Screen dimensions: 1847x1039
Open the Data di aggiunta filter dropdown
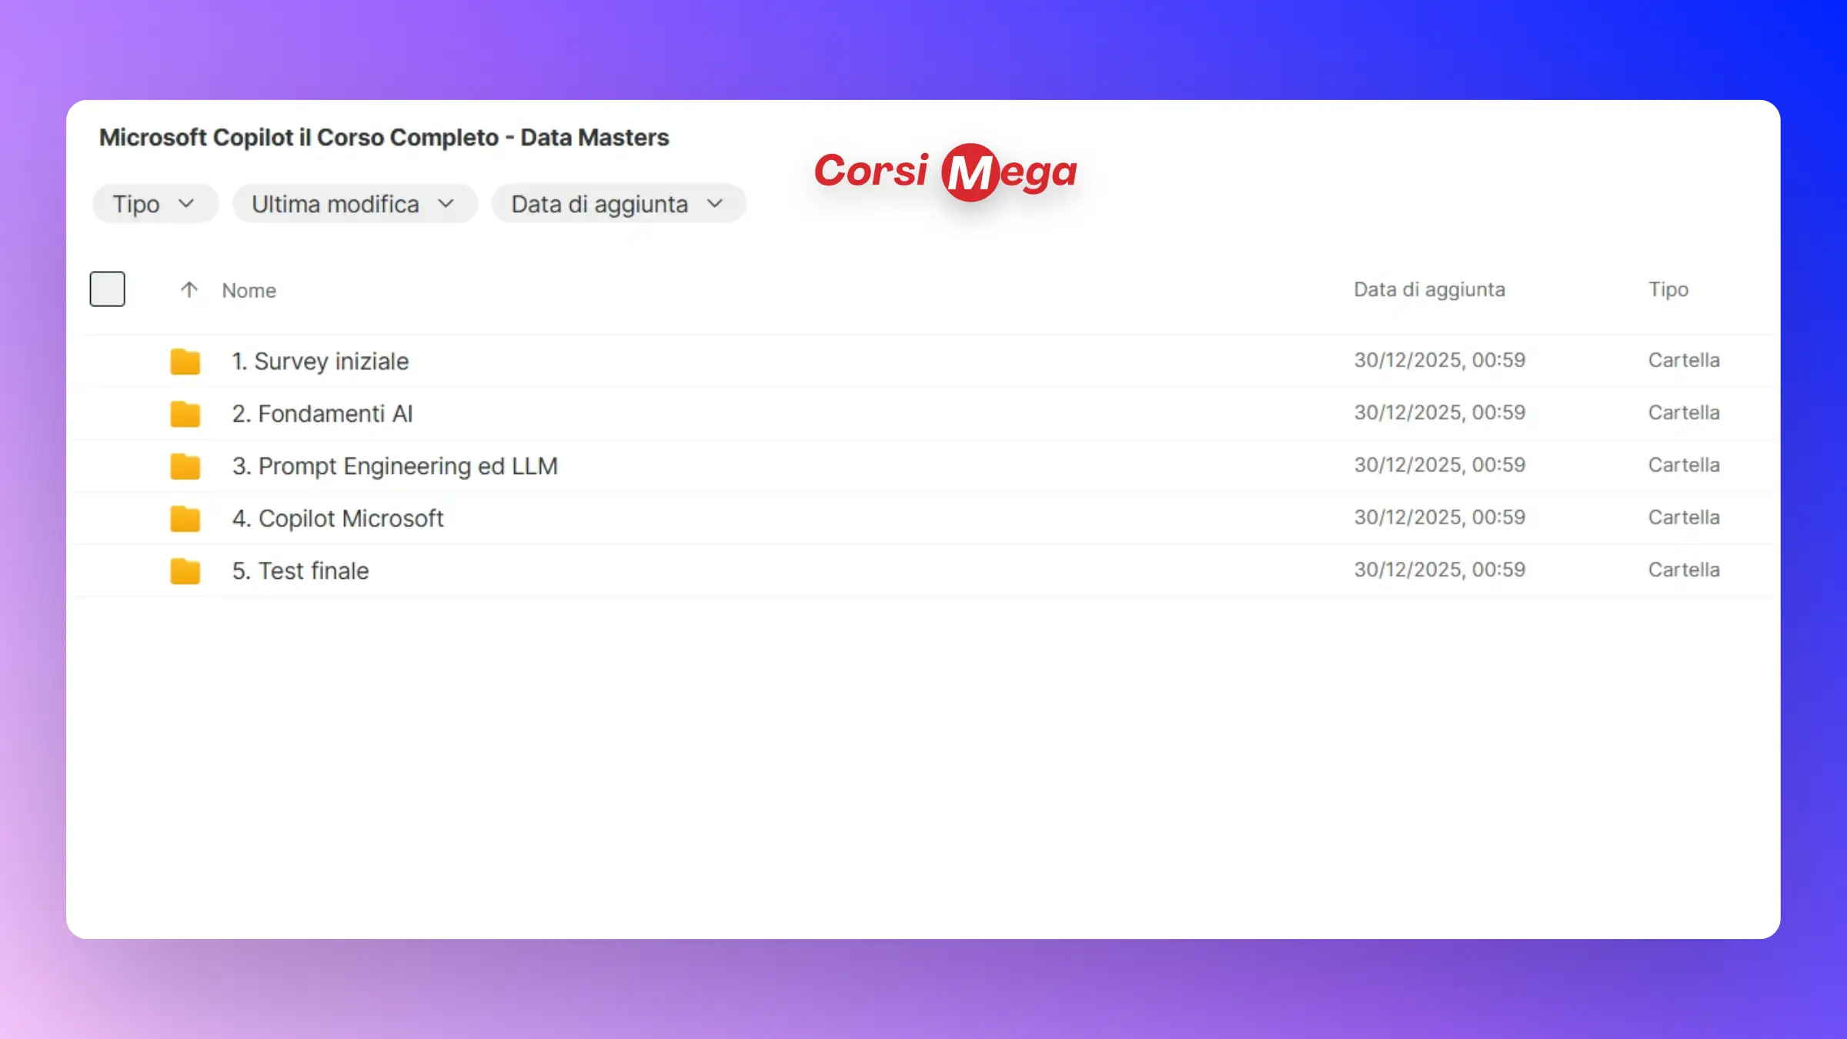coord(618,204)
